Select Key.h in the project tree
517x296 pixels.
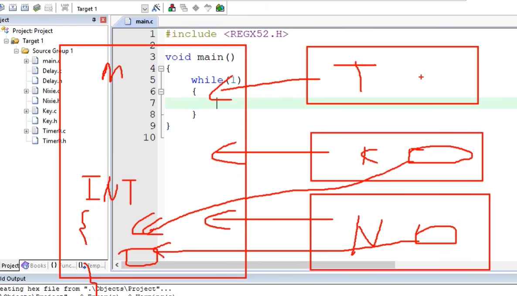coord(50,121)
